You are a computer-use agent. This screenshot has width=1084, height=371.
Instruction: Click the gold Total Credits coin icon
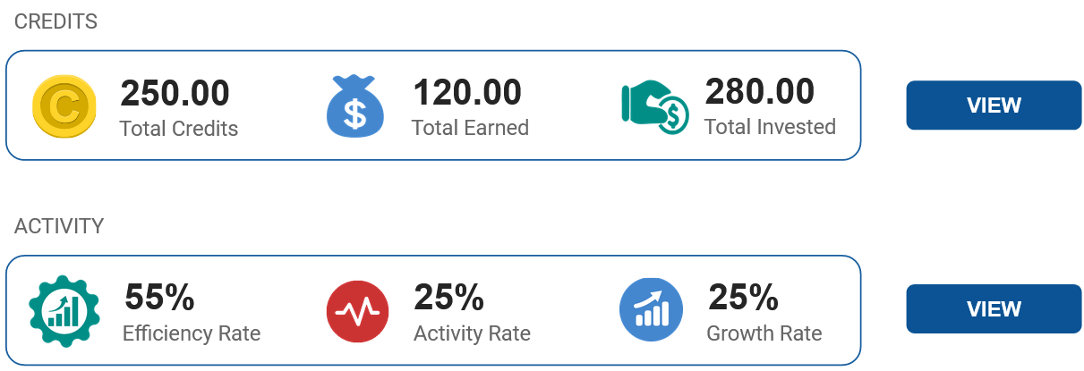[64, 106]
